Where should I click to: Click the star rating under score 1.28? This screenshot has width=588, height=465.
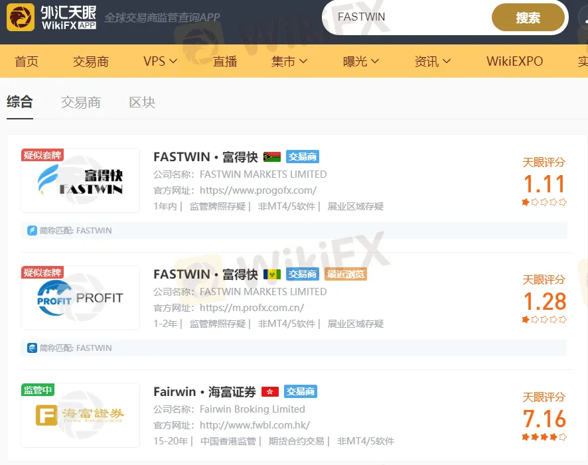544,320
